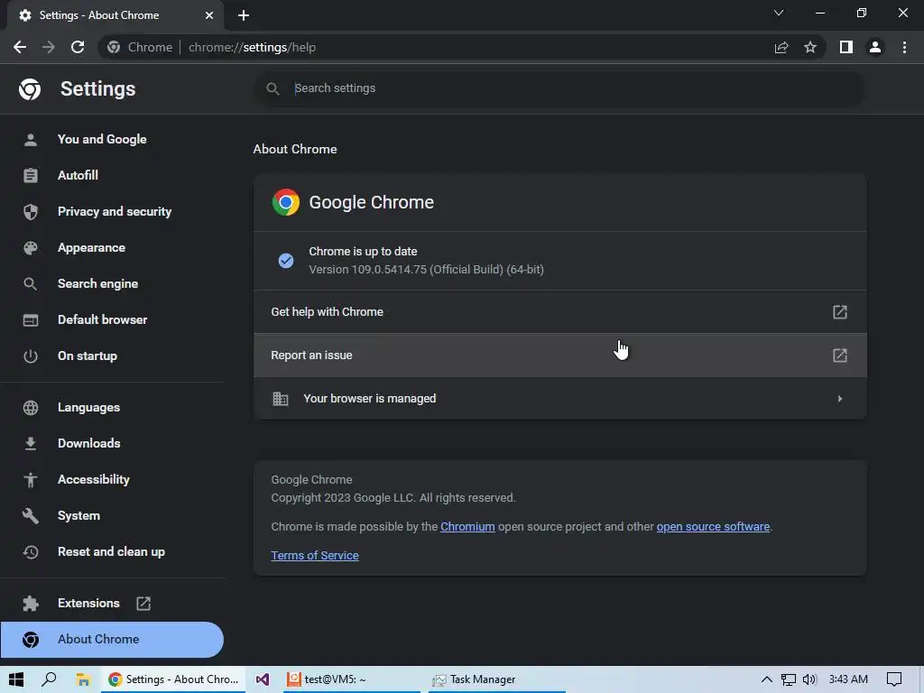Open taskbar search magnifier
Viewport: 924px width, 693px height.
[x=49, y=679]
